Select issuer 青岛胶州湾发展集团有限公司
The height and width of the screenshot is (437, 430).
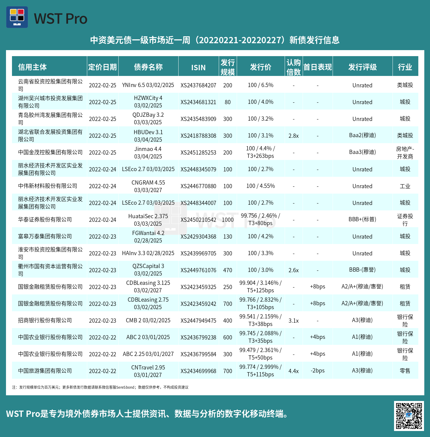pos(50,119)
